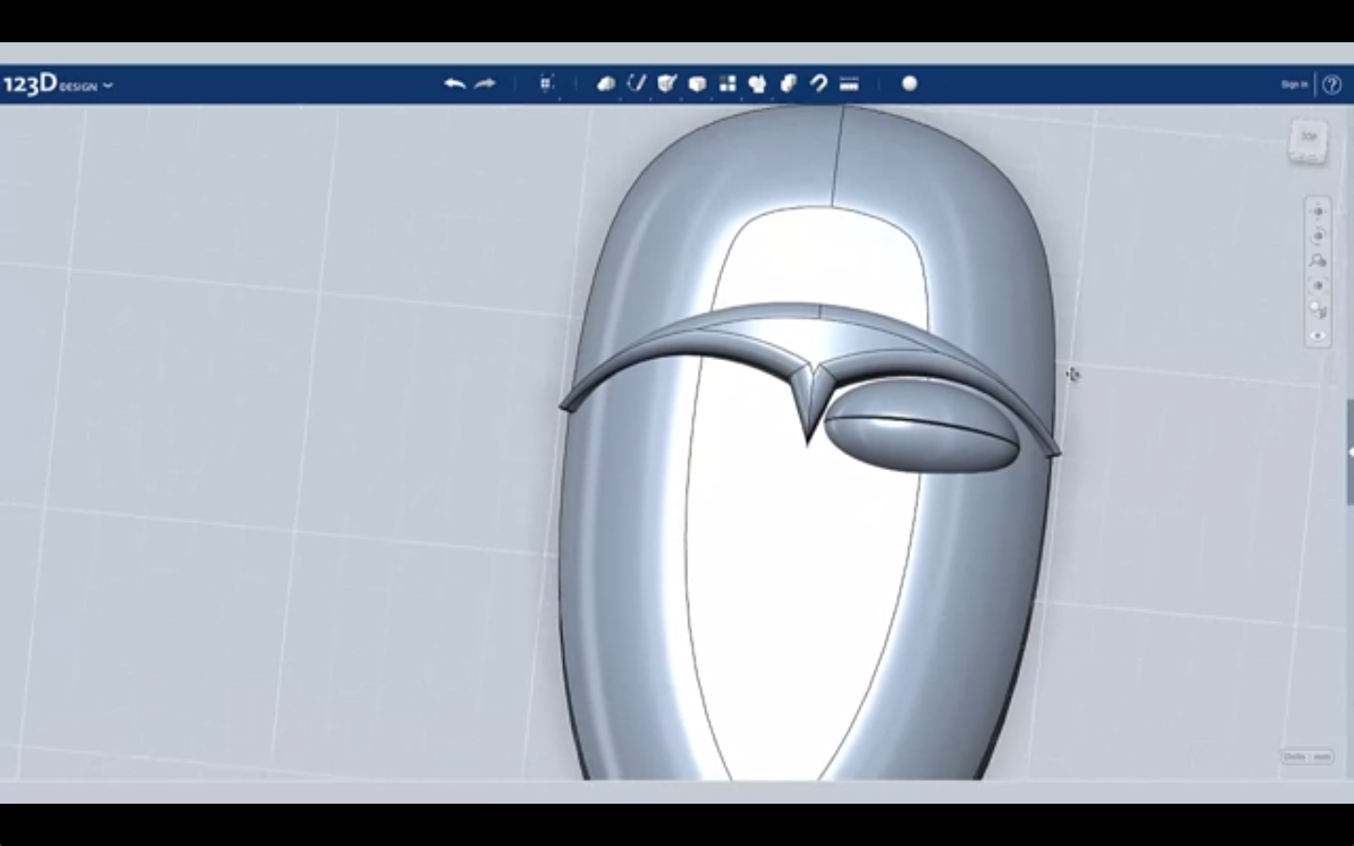Open the Combine tools menu
Image resolution: width=1354 pixels, height=846 pixels.
(788, 84)
